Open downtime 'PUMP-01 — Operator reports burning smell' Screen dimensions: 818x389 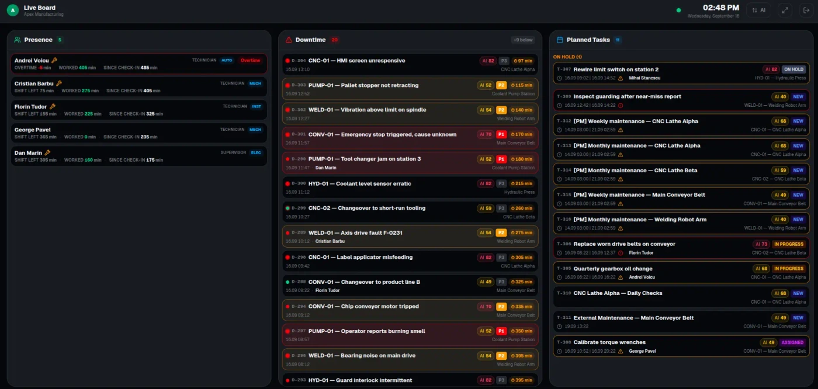pyautogui.click(x=410, y=334)
